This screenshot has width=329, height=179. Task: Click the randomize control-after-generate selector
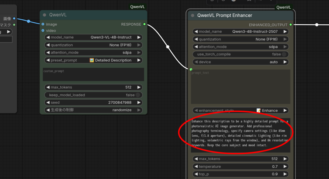pos(93,110)
